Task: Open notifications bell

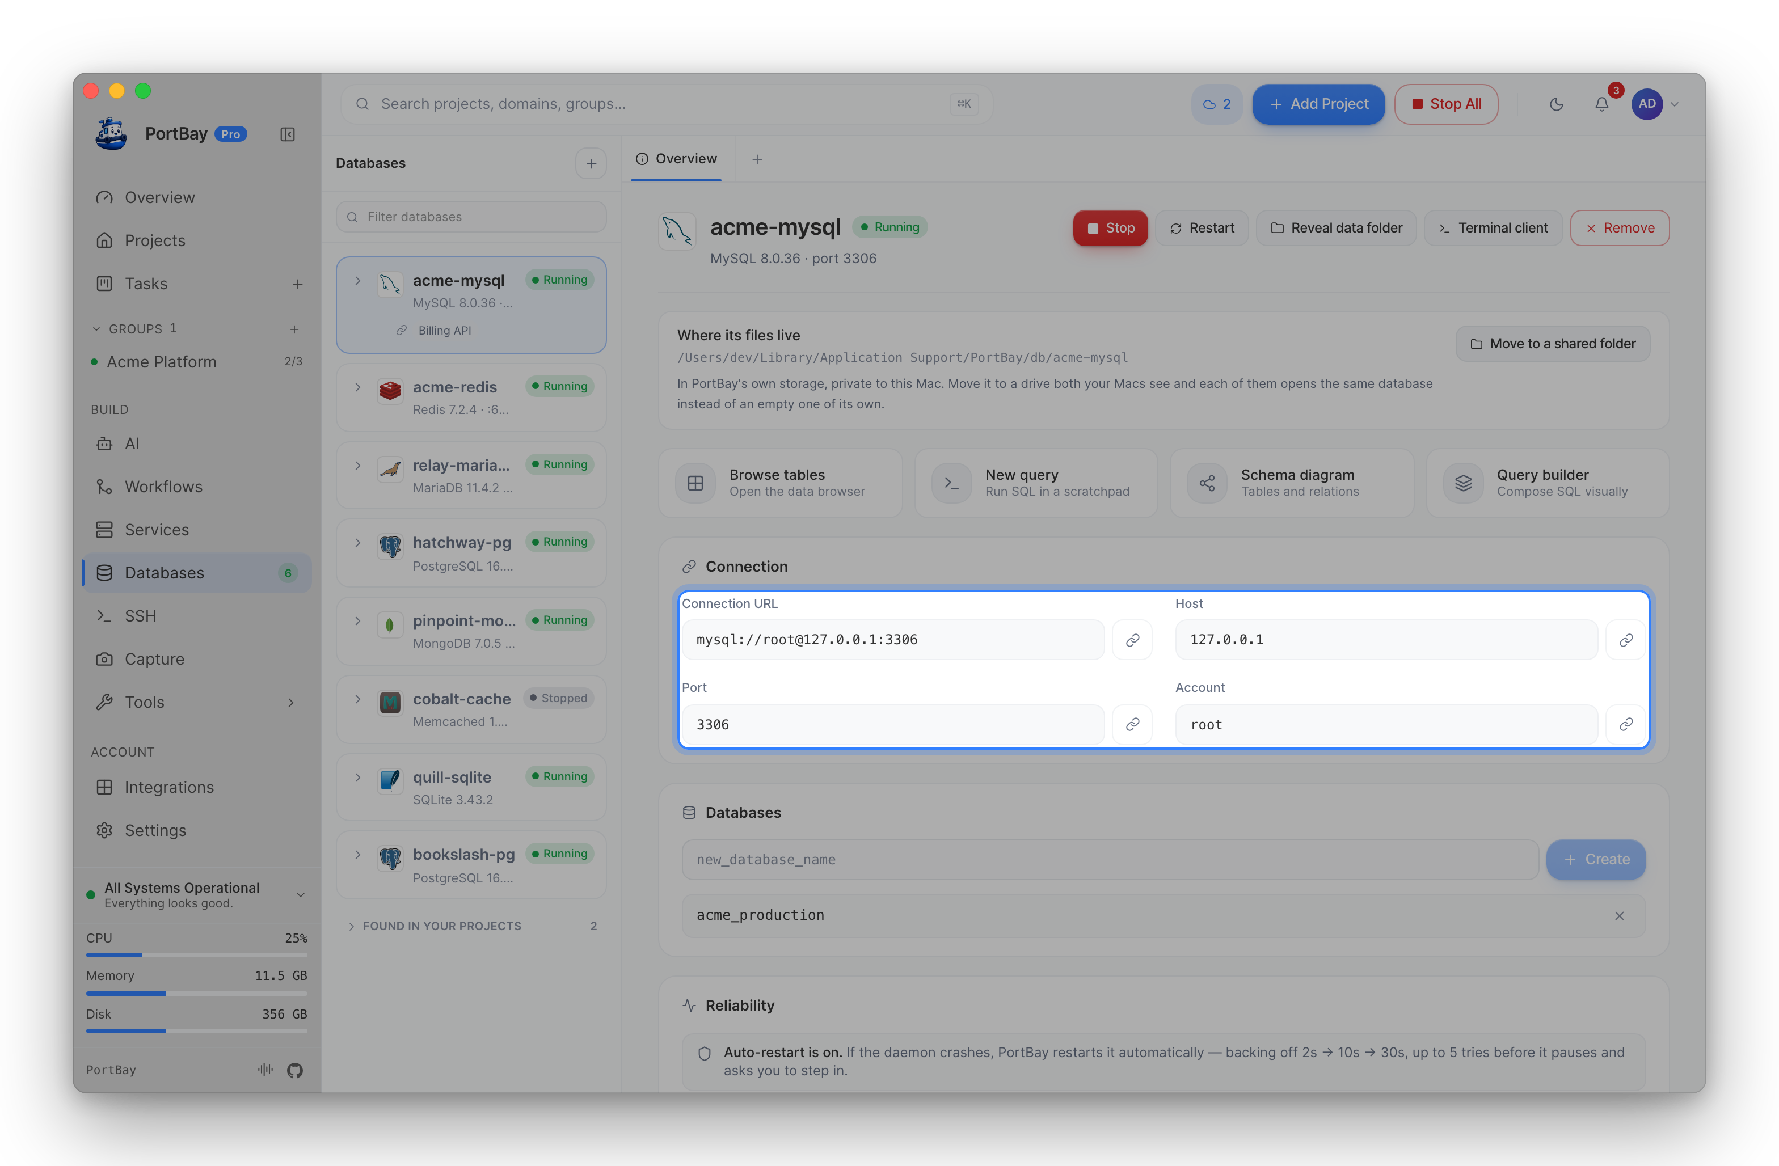Action: coord(1602,104)
